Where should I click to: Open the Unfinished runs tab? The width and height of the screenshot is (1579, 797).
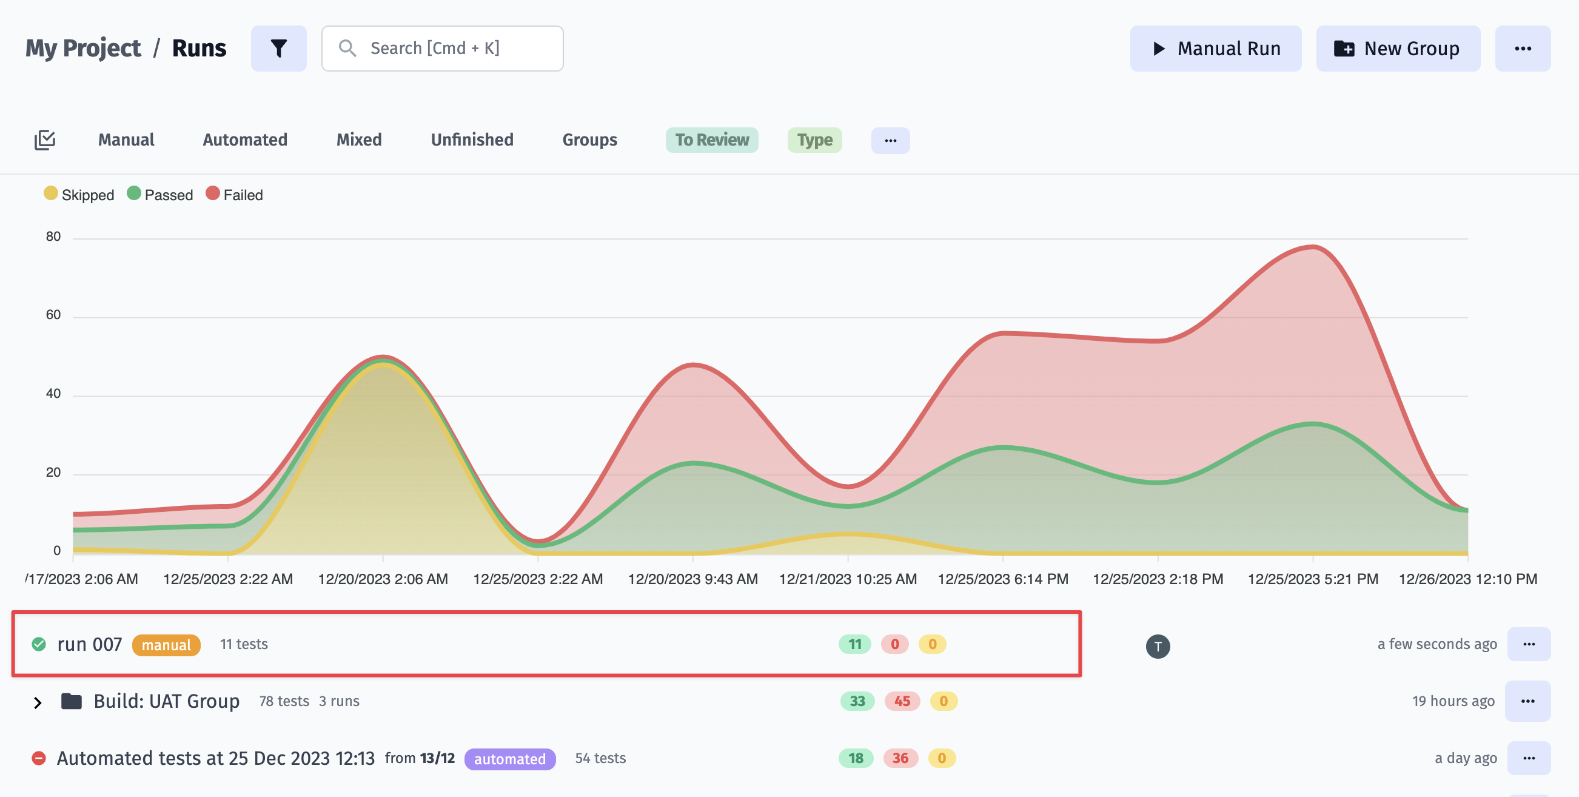(x=472, y=140)
